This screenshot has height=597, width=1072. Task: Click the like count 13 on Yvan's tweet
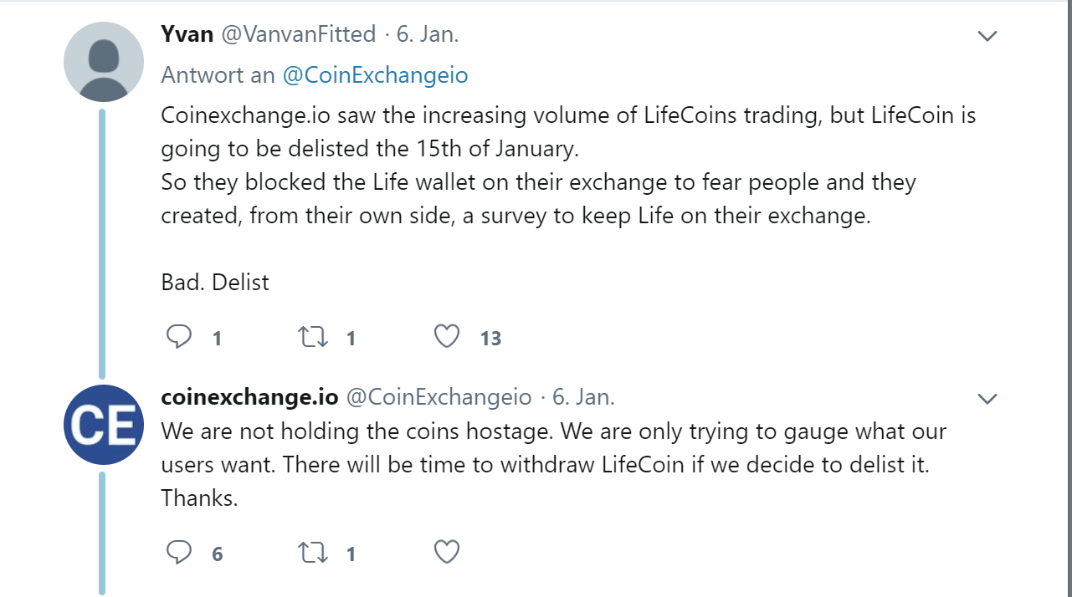490,339
